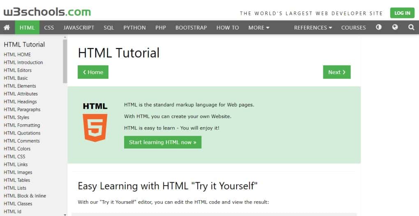Screen dimensions: 419x216
Task: Click text "HTML is the standard markup language"
Action: coord(189,105)
